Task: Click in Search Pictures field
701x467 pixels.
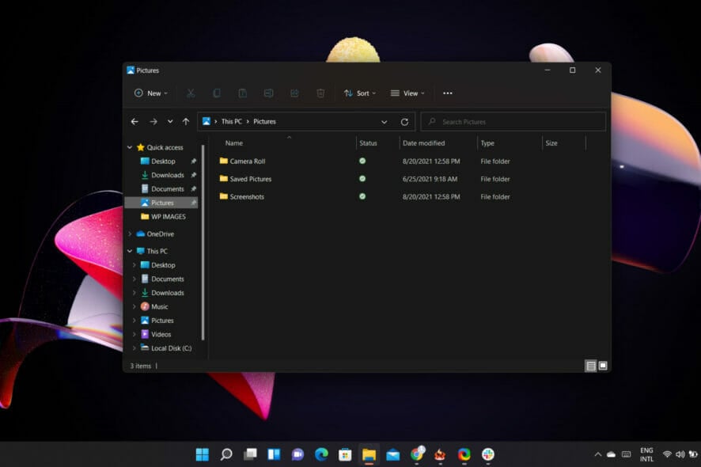Action: [x=513, y=122]
